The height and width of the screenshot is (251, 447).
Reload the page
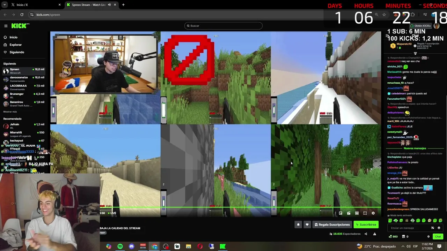click(22, 15)
